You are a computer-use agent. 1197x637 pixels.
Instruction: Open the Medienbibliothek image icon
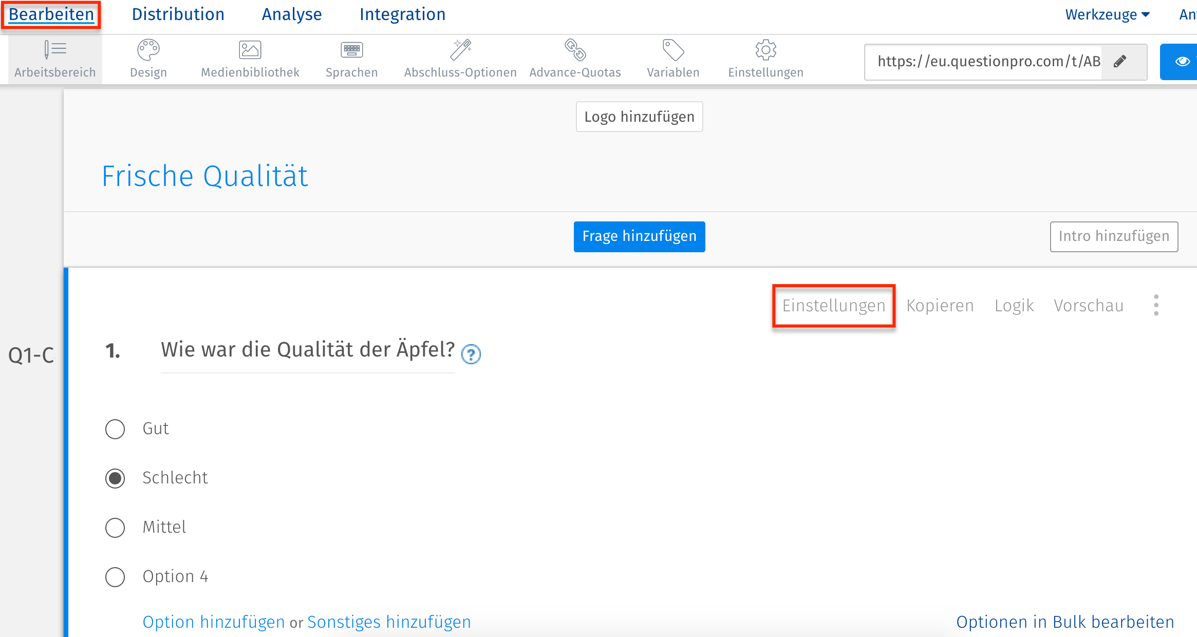250,50
